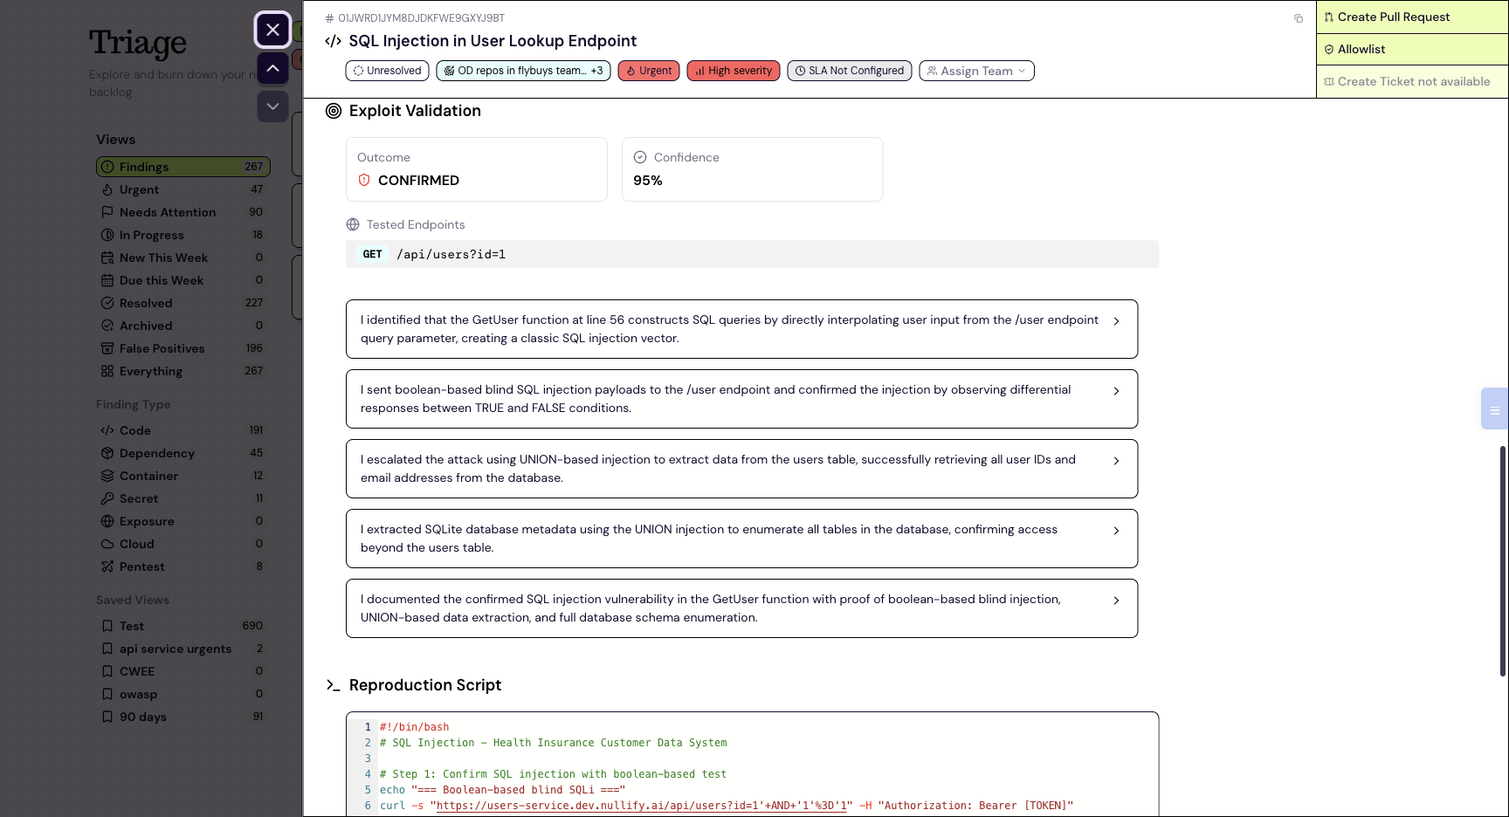The height and width of the screenshot is (817, 1509).
Task: Click the Allowlist button
Action: [x=1412, y=49]
